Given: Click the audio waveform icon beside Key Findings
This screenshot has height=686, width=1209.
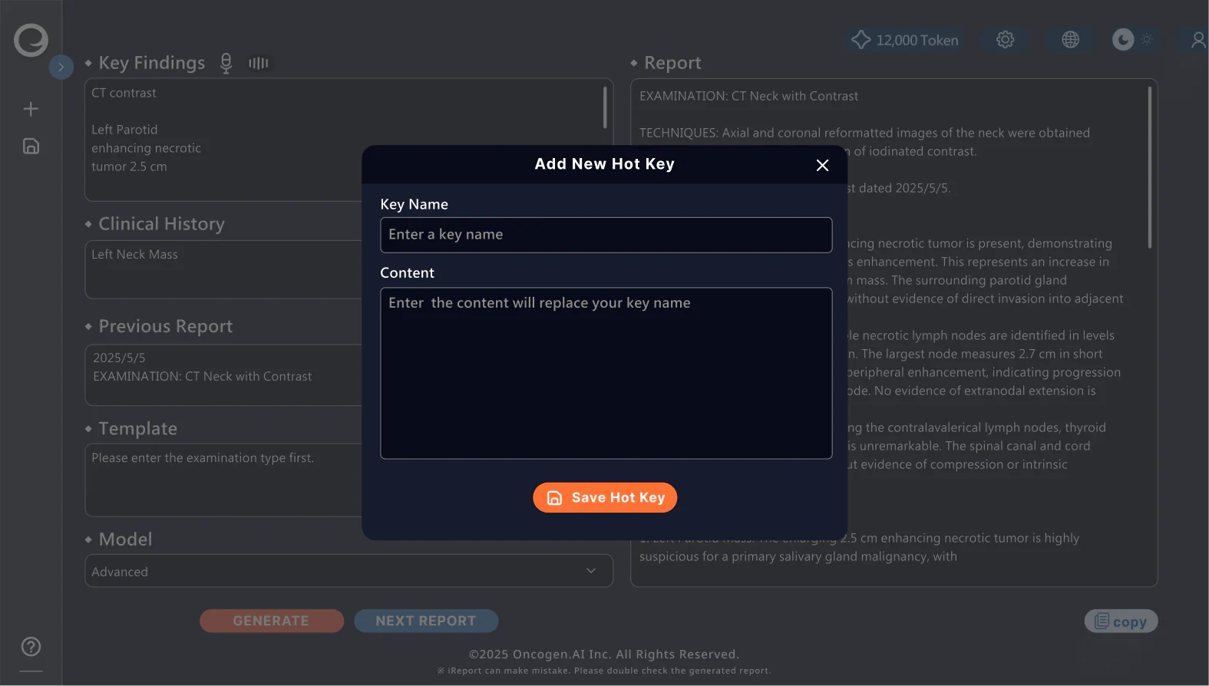Looking at the screenshot, I should [x=259, y=63].
